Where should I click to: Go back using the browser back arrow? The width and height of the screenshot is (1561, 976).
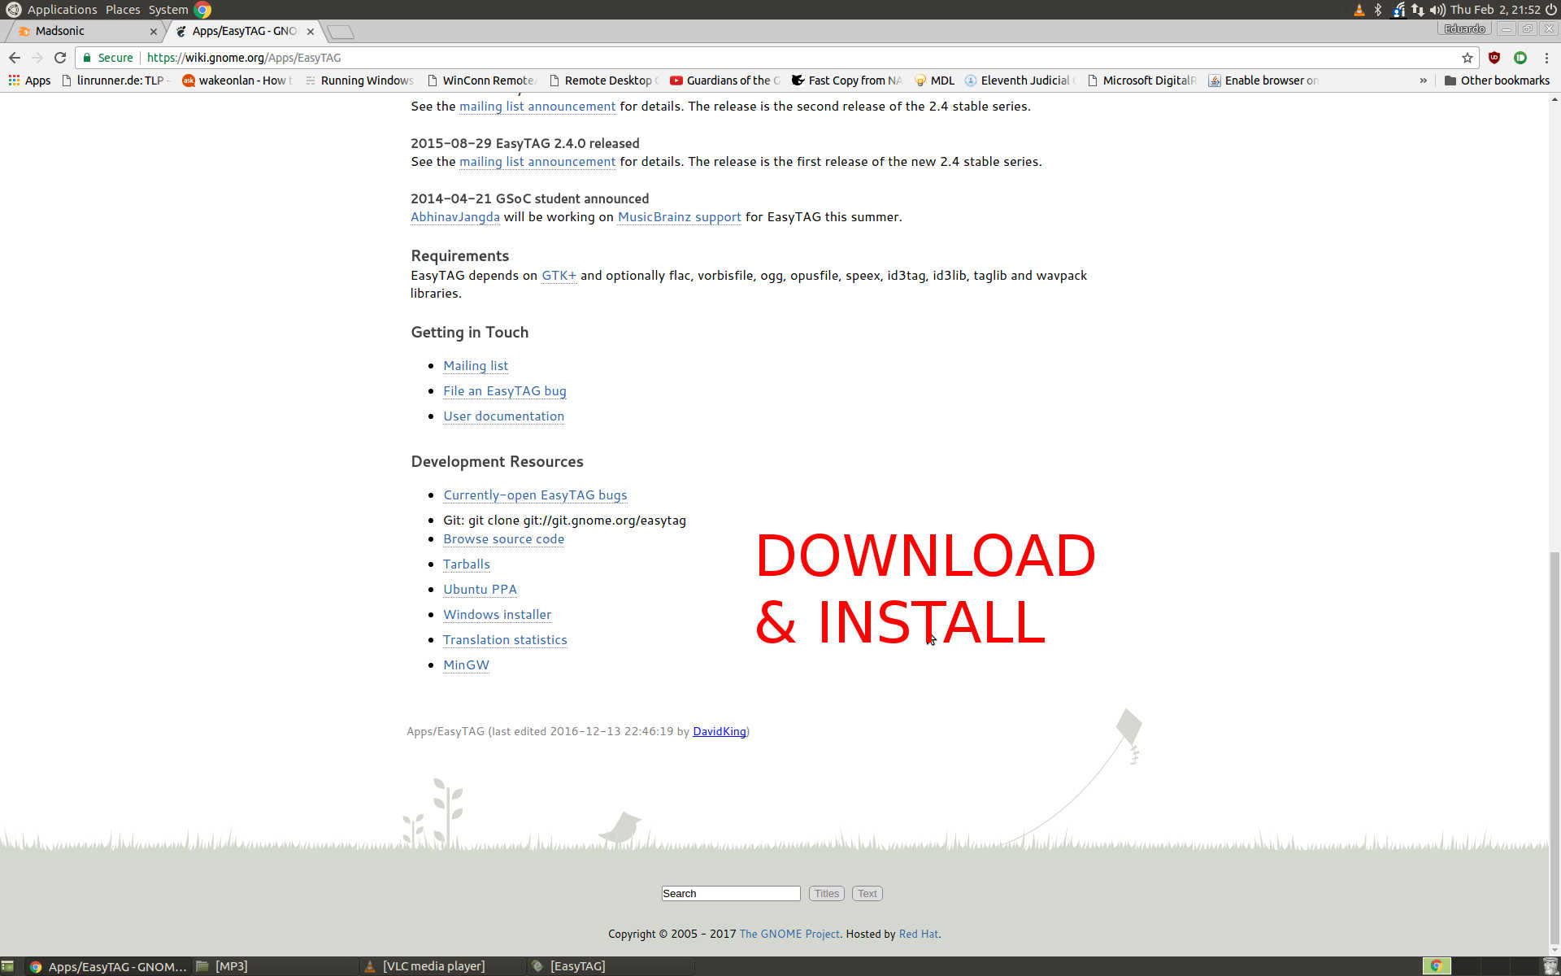pos(15,58)
